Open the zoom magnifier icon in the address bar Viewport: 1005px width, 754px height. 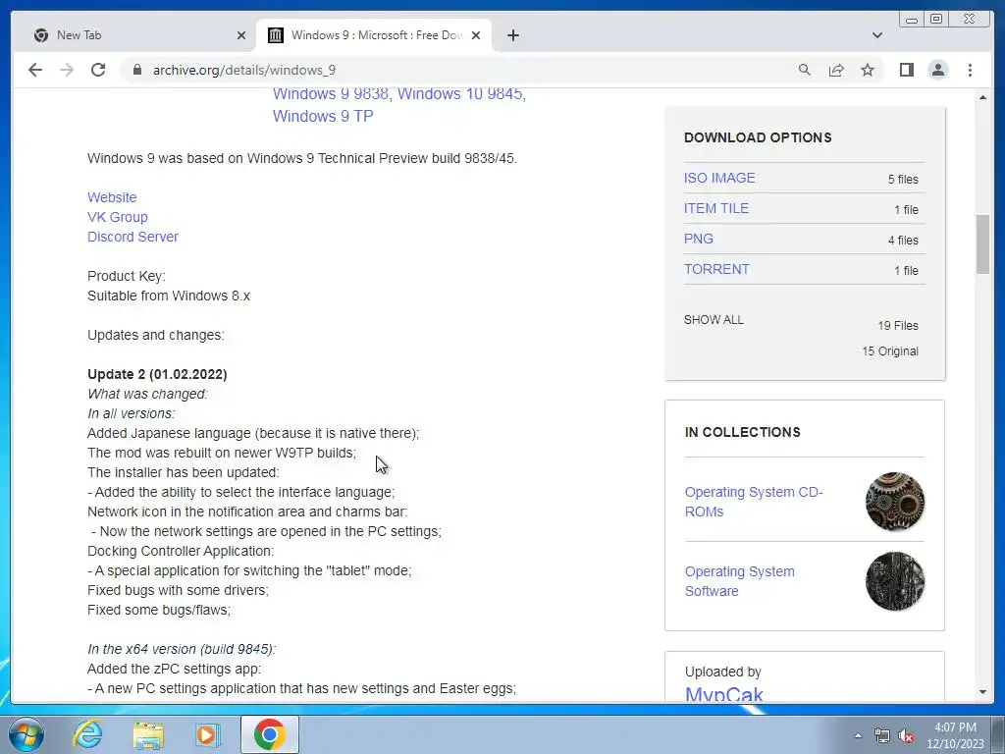coord(805,70)
